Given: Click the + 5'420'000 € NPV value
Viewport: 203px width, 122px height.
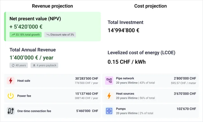Looking at the screenshot, I should [26, 27].
